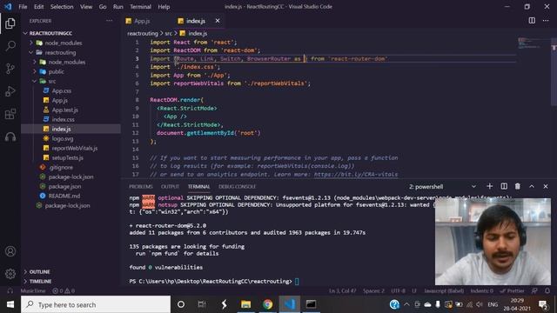The width and height of the screenshot is (557, 313).
Task: Split the editor to the right
Action: (x=532, y=21)
